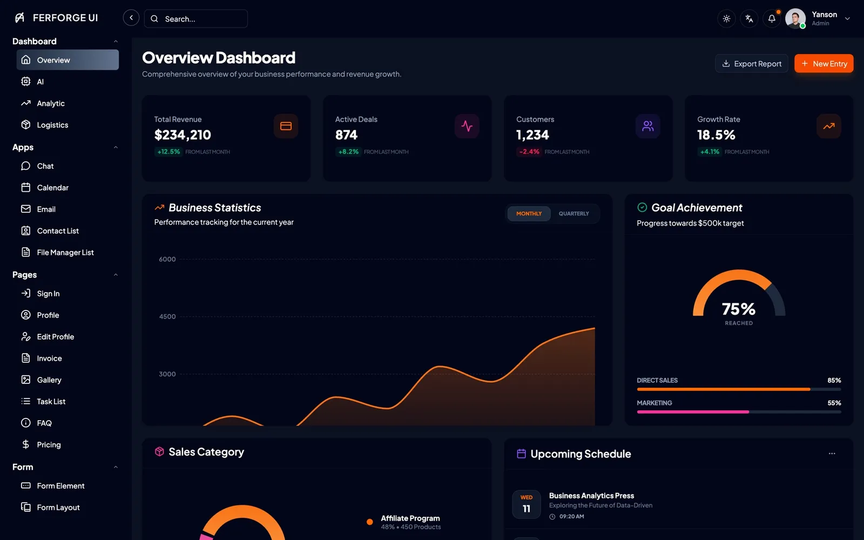The height and width of the screenshot is (540, 864).
Task: Click the Edit Profile icon
Action: pyautogui.click(x=25, y=336)
